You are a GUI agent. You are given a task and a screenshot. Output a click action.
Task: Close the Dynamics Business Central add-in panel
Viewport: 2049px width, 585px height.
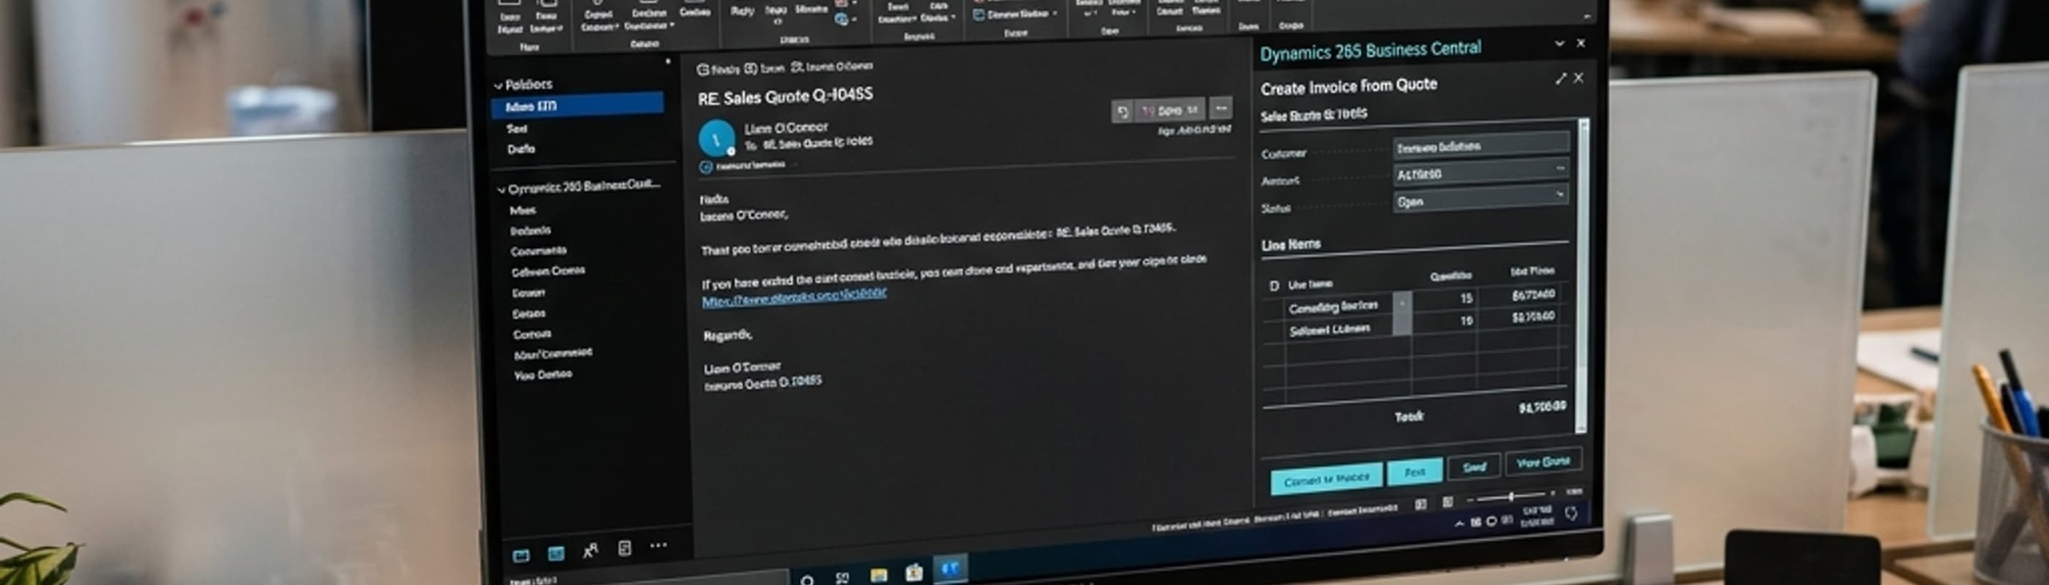(1581, 43)
